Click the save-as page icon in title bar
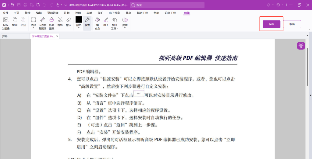The image size is (312, 159). pyautogui.click(x=32, y=5)
